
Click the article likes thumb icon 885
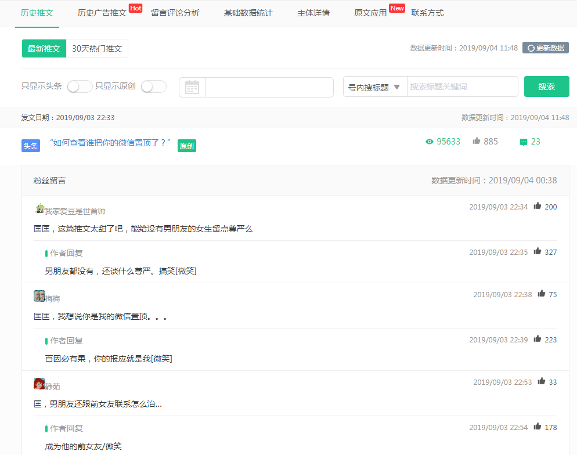pyautogui.click(x=477, y=141)
